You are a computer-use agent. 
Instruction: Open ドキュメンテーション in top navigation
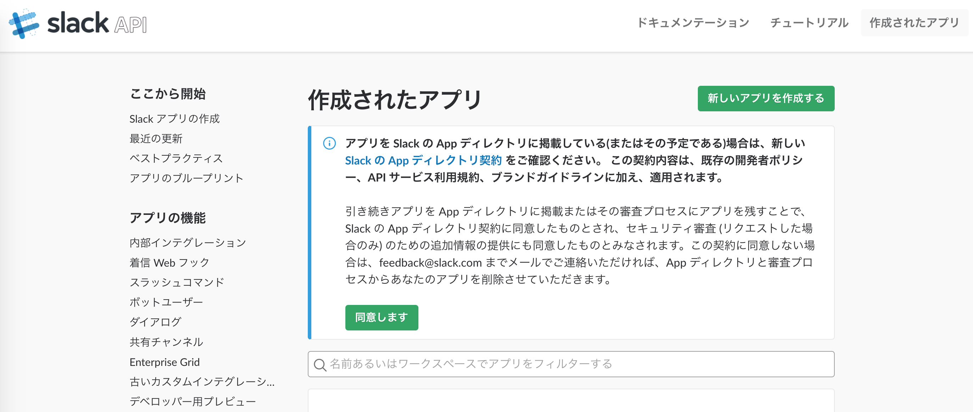pyautogui.click(x=693, y=23)
